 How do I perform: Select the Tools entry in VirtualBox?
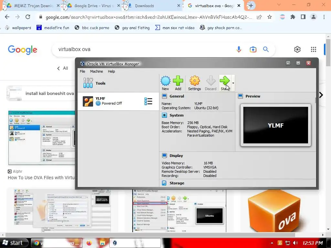pyautogui.click(x=118, y=83)
